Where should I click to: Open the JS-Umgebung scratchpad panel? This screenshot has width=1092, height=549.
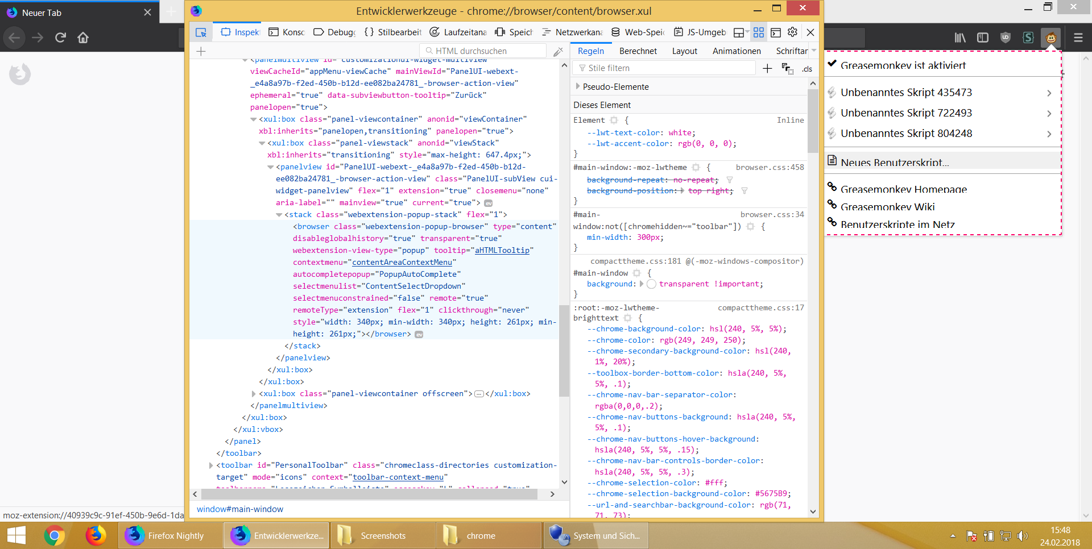[x=700, y=32]
